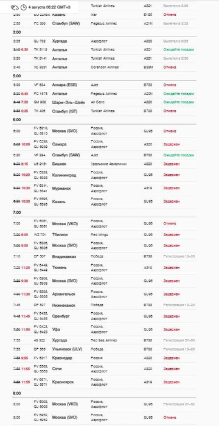The height and width of the screenshot is (426, 219).
Task: Open the Тбилиси Red Wings flight
Action: click(105, 234)
